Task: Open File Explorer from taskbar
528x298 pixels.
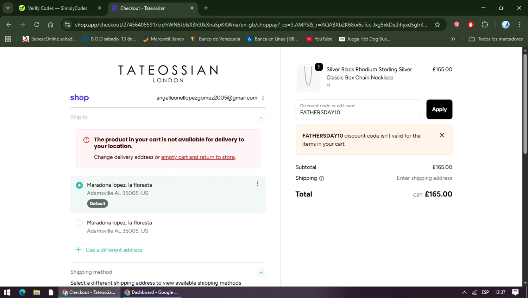Action: [x=37, y=292]
